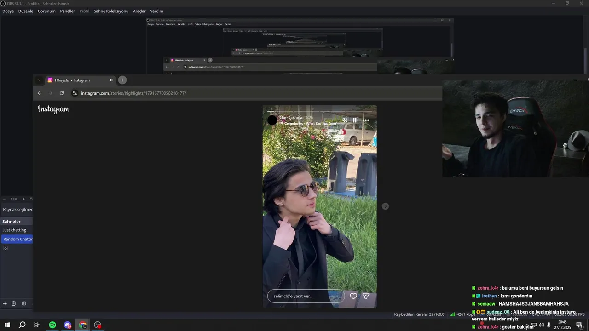Click the 'Kaynak seçilmedi' label
This screenshot has width=589, height=331.
[17, 210]
